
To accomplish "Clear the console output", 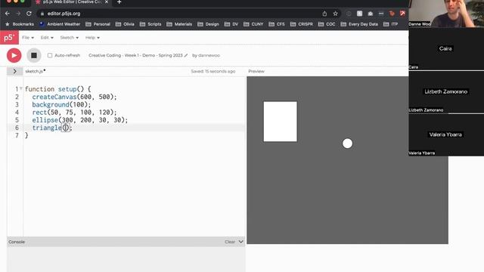I will (230, 242).
